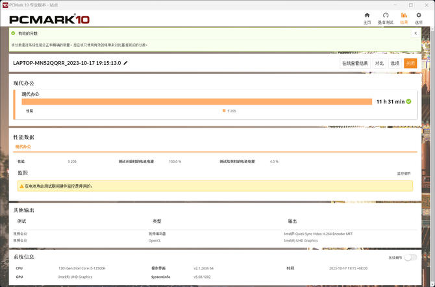Click the orange legend square beside 5 205
435x287 pixels.
point(224,110)
